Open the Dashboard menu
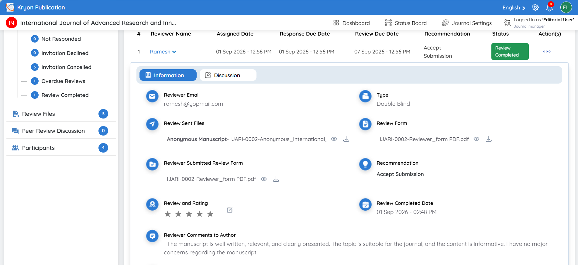Viewport: 578px width, 265px height. pos(352,23)
